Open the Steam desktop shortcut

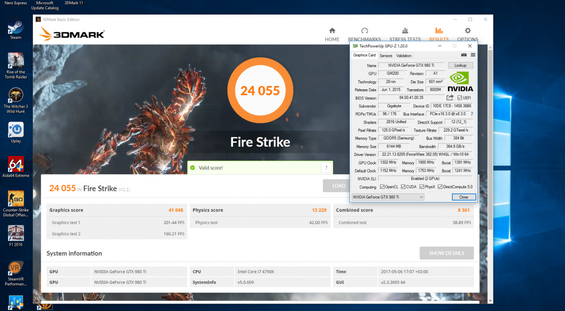click(x=16, y=28)
